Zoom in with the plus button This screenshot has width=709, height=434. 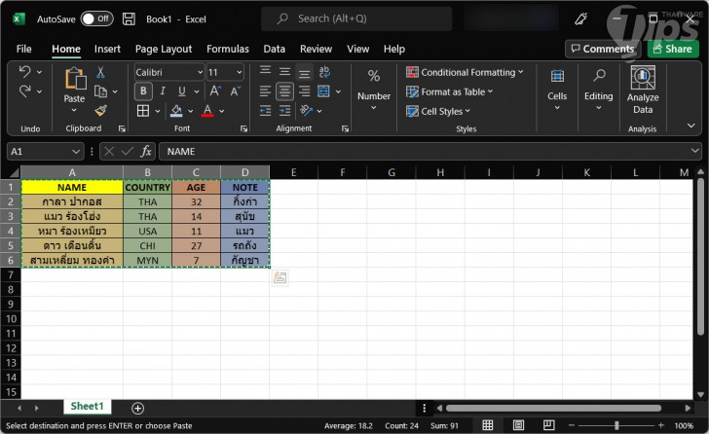[661, 425]
